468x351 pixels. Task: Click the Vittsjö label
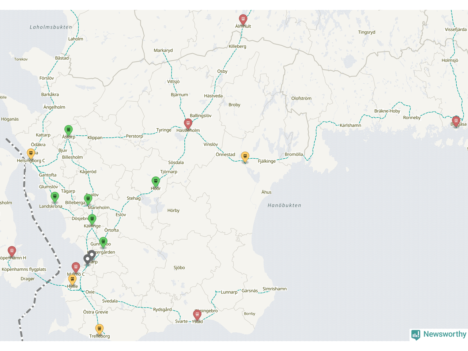tap(173, 82)
